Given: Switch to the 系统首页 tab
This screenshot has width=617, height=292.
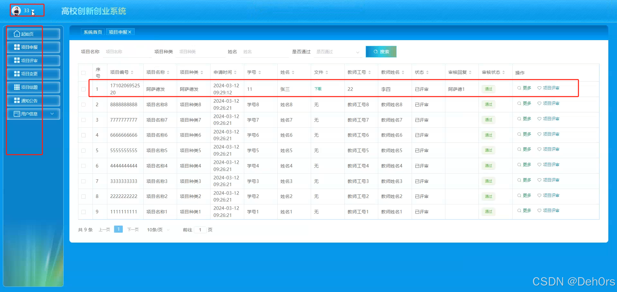Looking at the screenshot, I should click(x=93, y=32).
